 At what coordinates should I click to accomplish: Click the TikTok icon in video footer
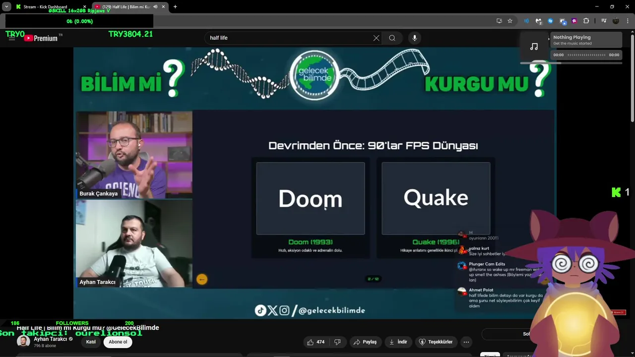[260, 310]
